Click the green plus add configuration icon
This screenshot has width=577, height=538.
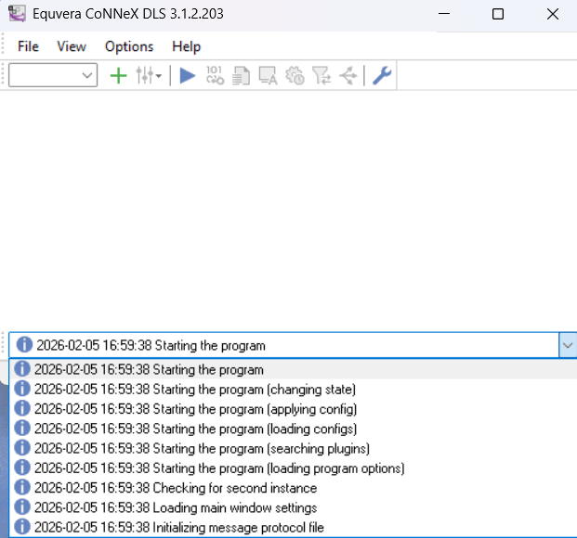point(118,76)
